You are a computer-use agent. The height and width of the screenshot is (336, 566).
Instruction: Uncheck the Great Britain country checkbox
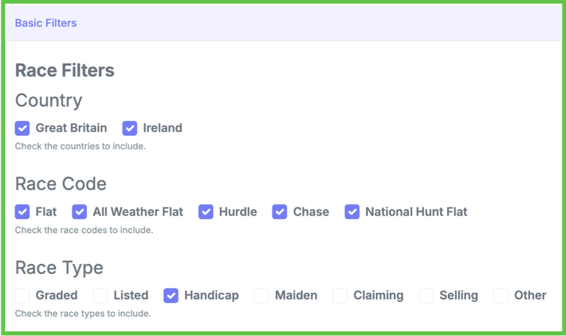pos(22,128)
